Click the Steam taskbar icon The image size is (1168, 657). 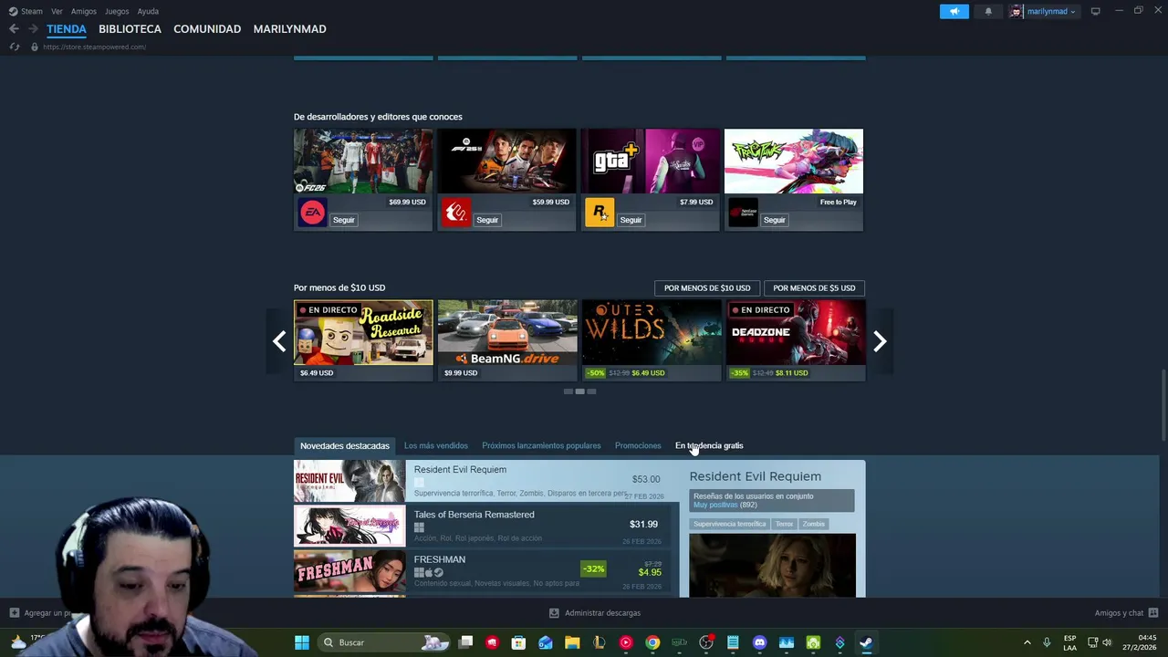[x=866, y=642]
